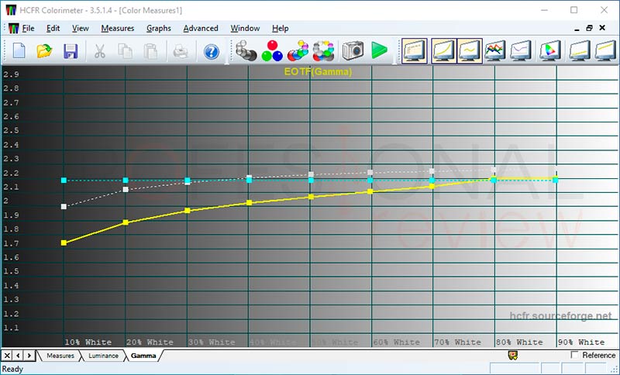The width and height of the screenshot is (620, 375).
Task: Show the CIE diagram monitor icon
Action: pos(550,50)
